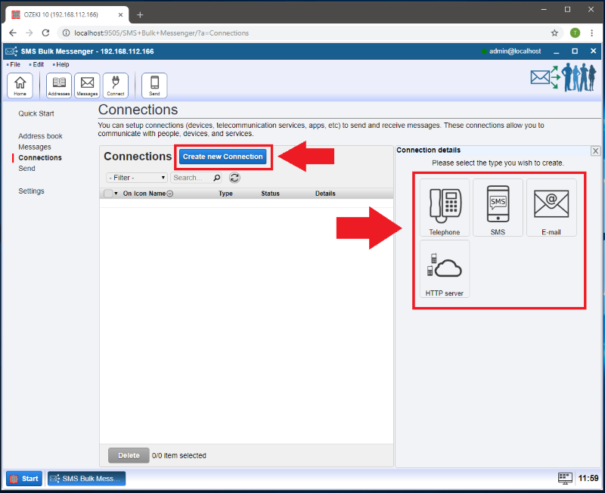The height and width of the screenshot is (493, 605).
Task: Click the Home toolbar icon
Action: pos(20,85)
